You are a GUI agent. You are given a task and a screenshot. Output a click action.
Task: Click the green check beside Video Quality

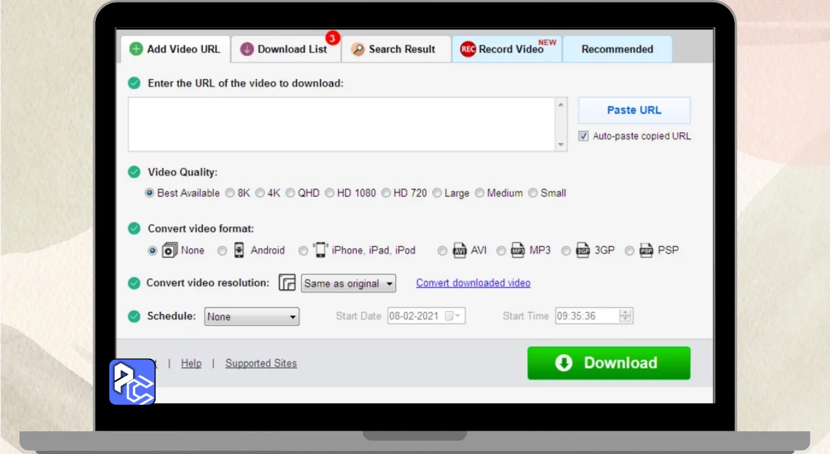pos(134,172)
